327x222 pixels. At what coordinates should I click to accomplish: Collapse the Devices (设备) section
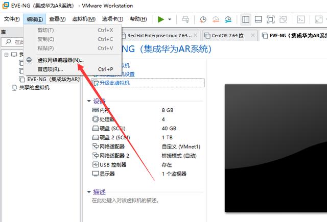(89, 101)
